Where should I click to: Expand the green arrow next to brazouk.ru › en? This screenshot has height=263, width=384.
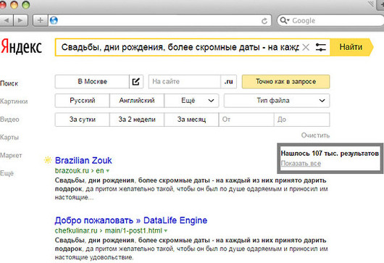tap(108, 171)
